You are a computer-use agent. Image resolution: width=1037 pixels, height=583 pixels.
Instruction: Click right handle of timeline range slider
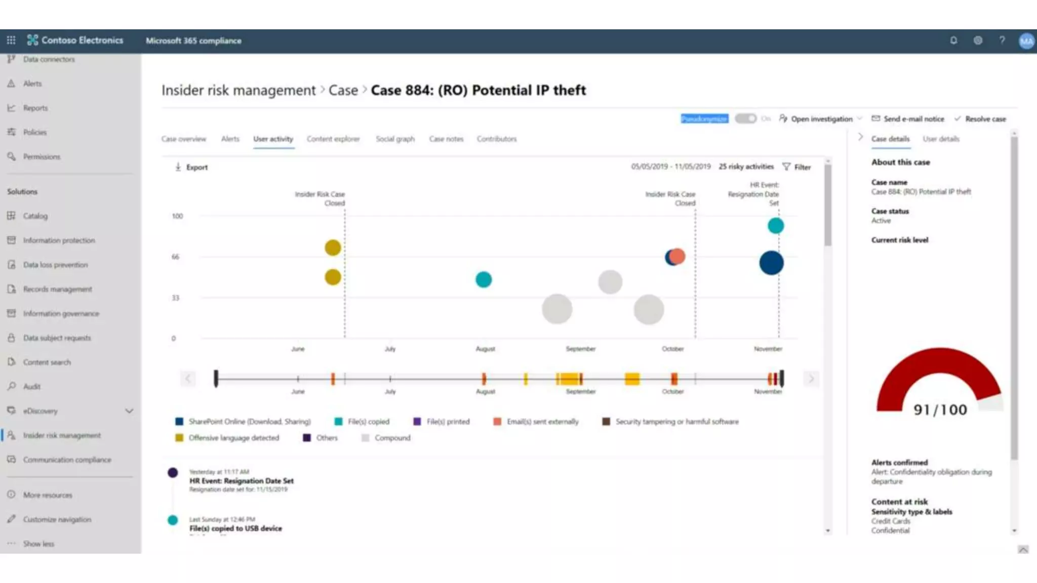click(782, 378)
